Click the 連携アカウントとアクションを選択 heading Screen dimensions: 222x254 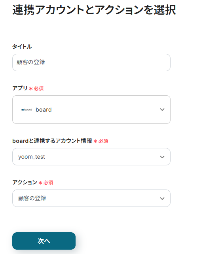pyautogui.click(x=94, y=10)
